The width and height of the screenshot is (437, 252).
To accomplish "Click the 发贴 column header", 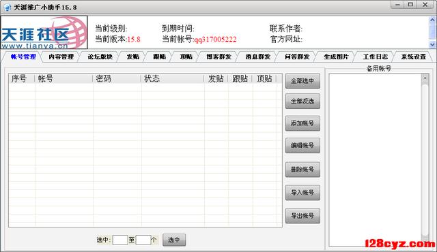I will point(216,78).
